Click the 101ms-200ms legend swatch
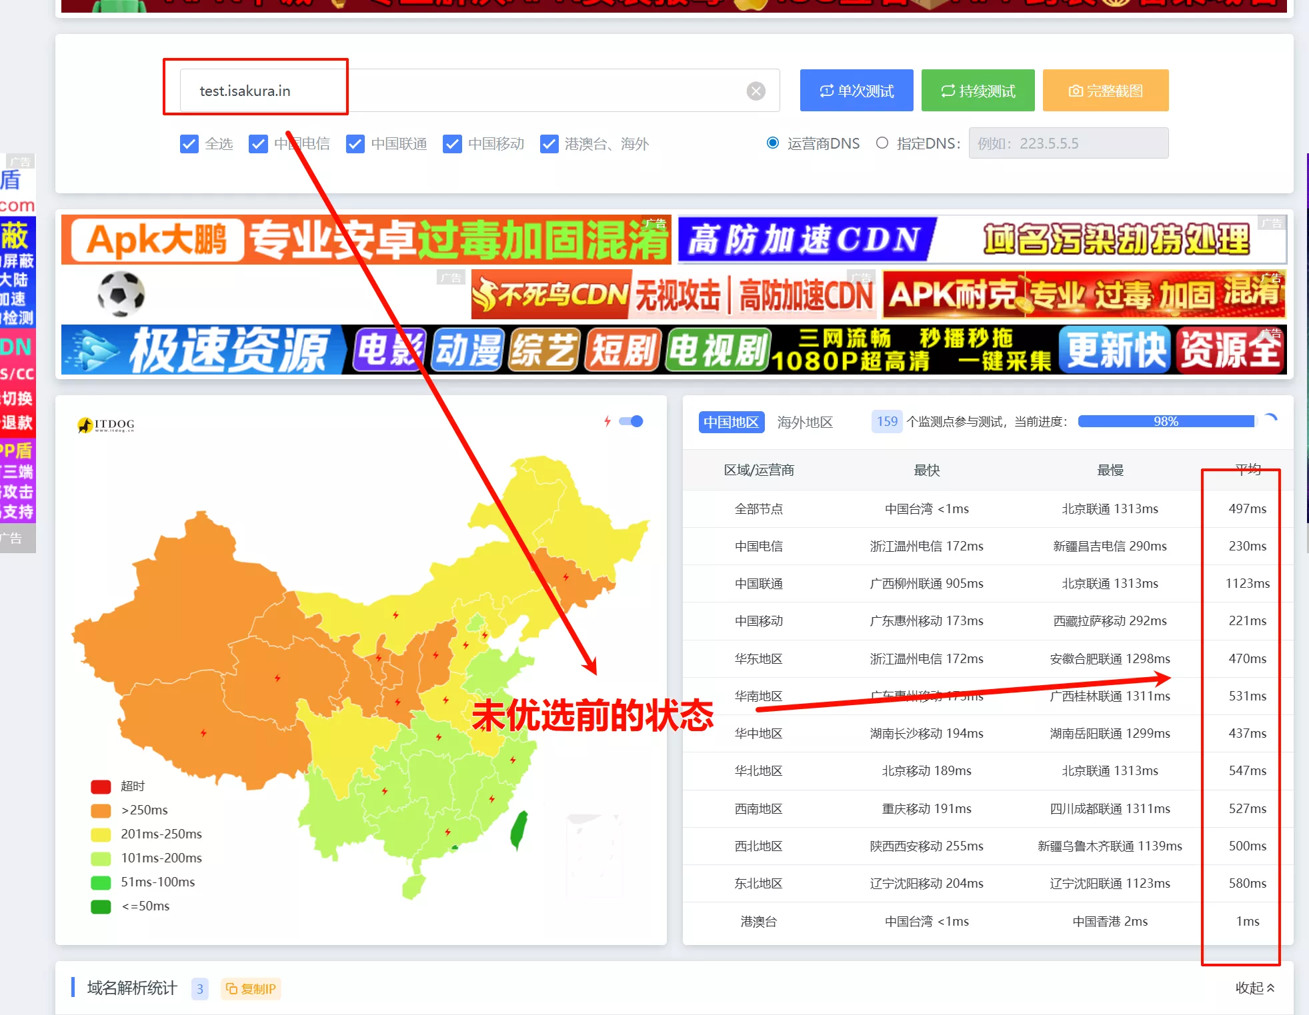The height and width of the screenshot is (1015, 1309). pos(101,858)
